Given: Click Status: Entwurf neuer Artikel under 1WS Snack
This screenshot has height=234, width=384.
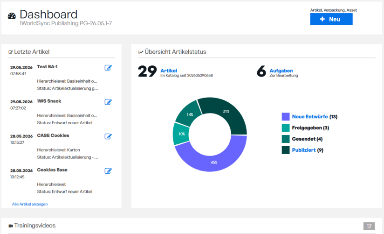Looking at the screenshot, I should point(65,123).
